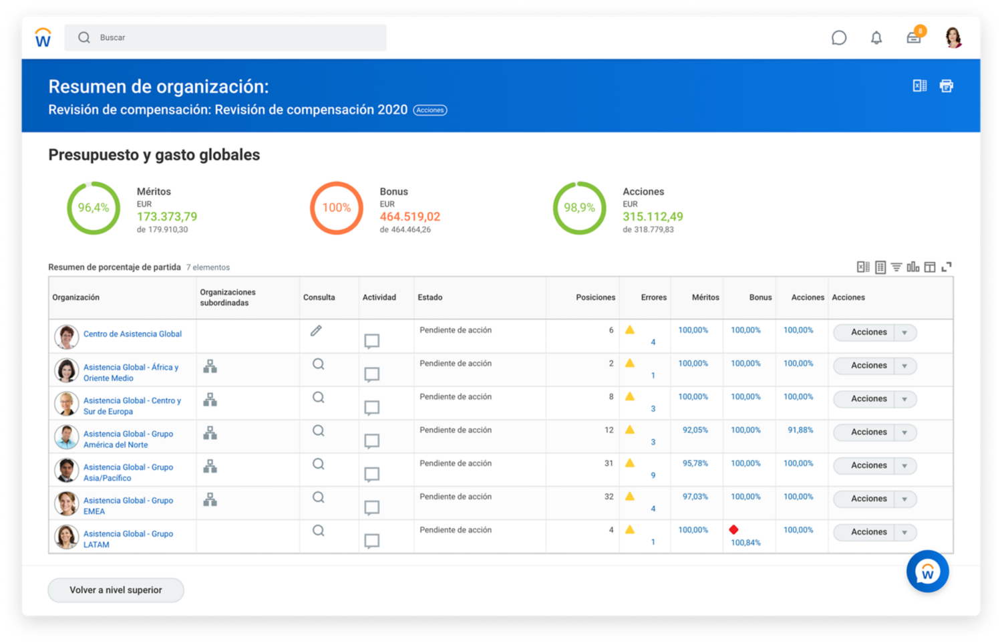Open the inbox showing 8 items
This screenshot has height=643, width=1002.
[x=914, y=37]
